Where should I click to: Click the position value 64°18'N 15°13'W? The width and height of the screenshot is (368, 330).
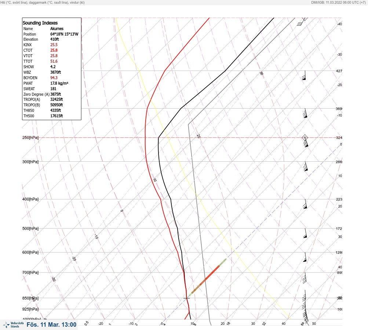pyautogui.click(x=64, y=34)
